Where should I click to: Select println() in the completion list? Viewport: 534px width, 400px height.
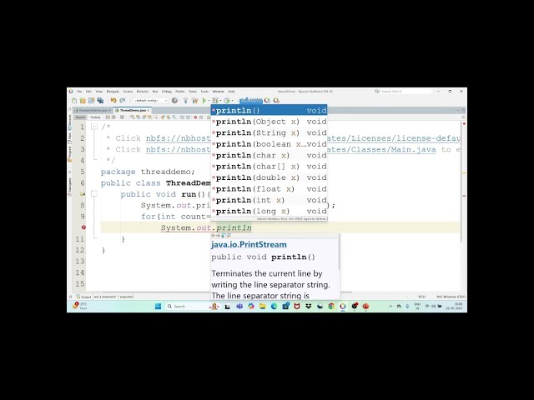tap(269, 110)
